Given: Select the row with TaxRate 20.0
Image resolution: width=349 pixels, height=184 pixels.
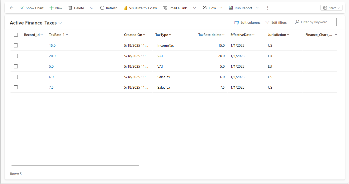Looking at the screenshot, I should coord(16,56).
